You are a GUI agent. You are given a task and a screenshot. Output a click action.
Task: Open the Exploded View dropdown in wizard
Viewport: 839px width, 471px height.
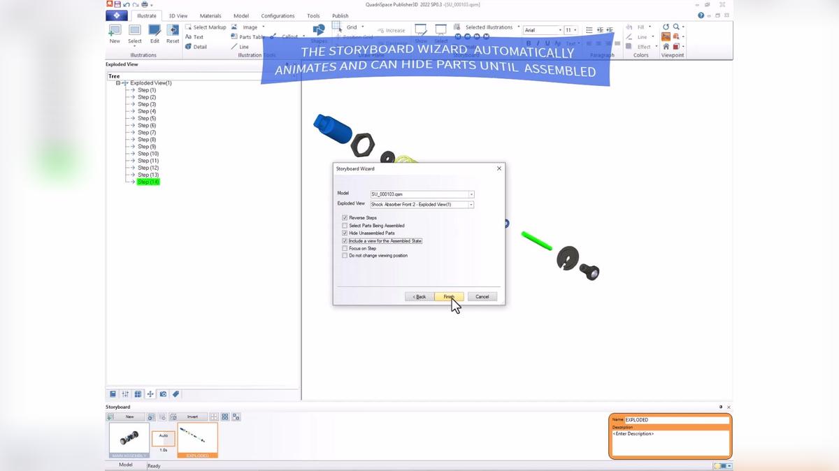pos(471,205)
